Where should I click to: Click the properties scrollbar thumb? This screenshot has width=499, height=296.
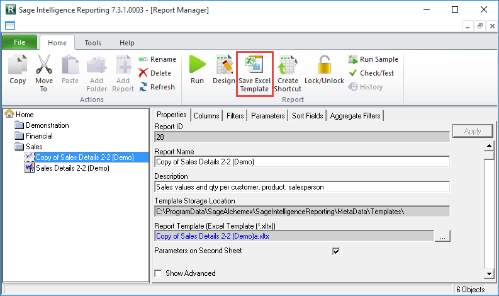(x=489, y=155)
